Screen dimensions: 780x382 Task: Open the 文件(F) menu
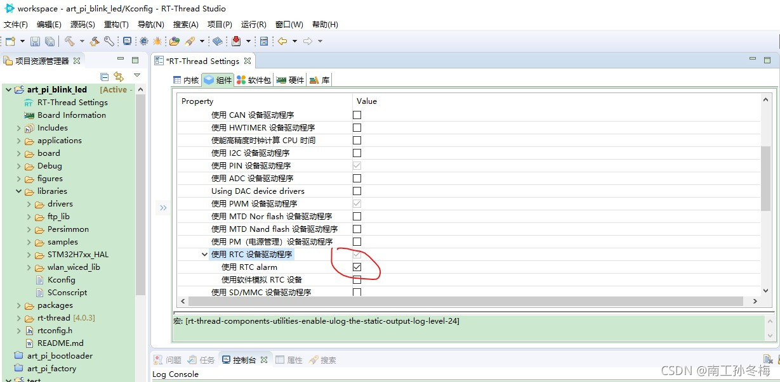pos(16,24)
